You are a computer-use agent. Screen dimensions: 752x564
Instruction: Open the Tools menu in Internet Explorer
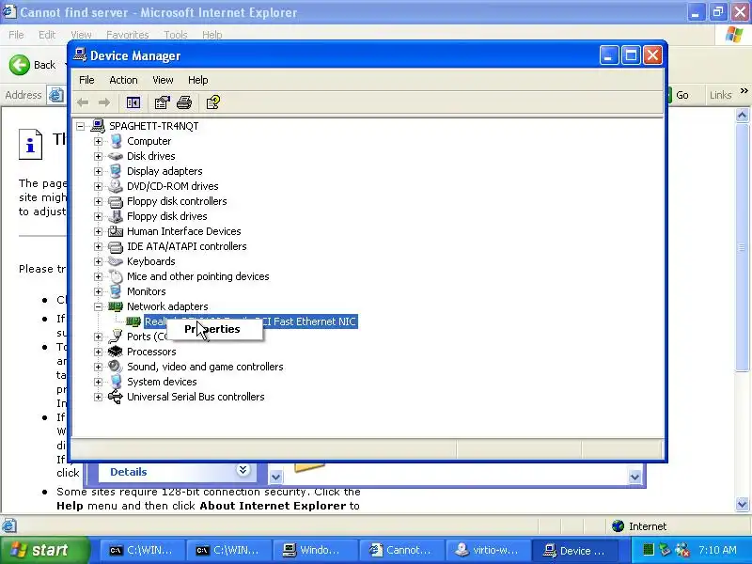pos(176,35)
